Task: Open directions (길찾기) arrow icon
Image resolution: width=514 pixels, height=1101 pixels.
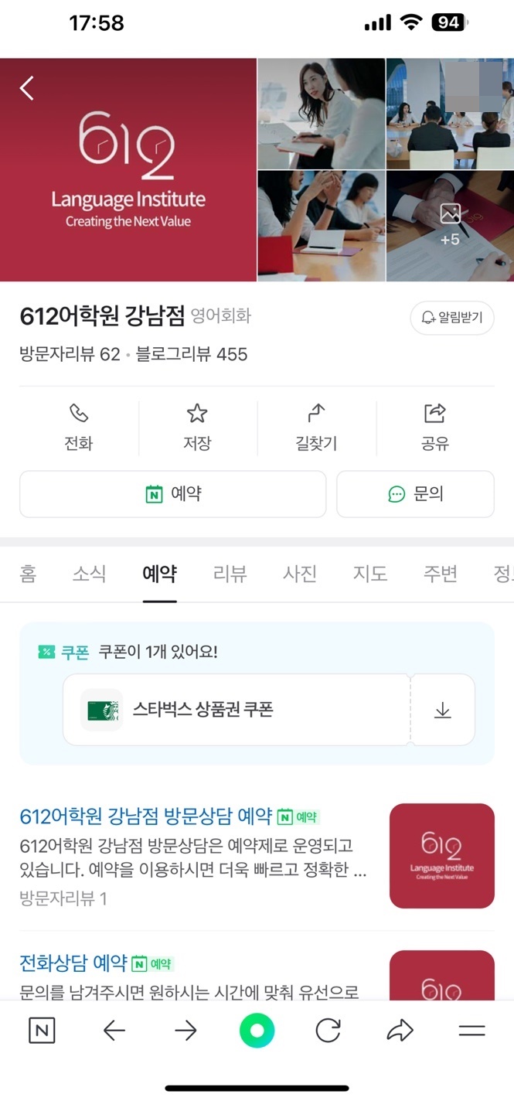Action: point(316,414)
